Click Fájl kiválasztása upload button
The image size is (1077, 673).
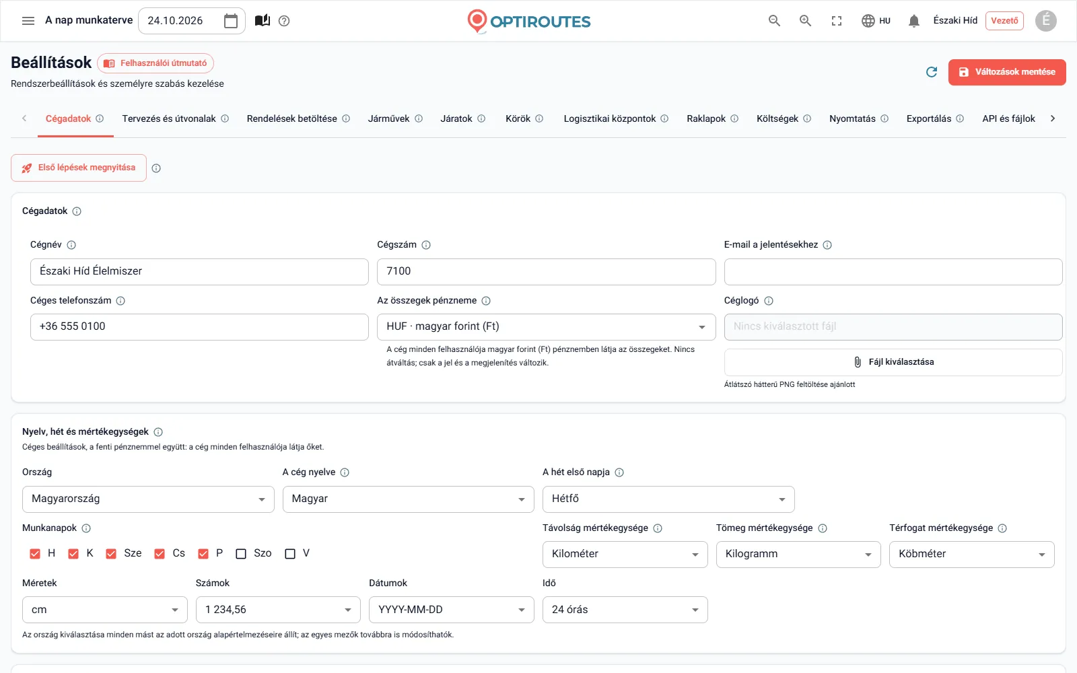893,362
